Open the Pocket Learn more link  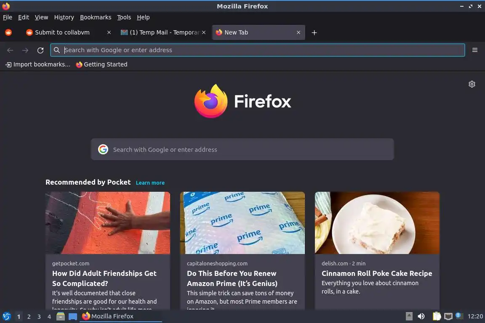[150, 183]
